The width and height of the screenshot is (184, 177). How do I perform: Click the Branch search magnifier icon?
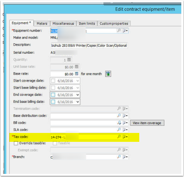(x=119, y=157)
